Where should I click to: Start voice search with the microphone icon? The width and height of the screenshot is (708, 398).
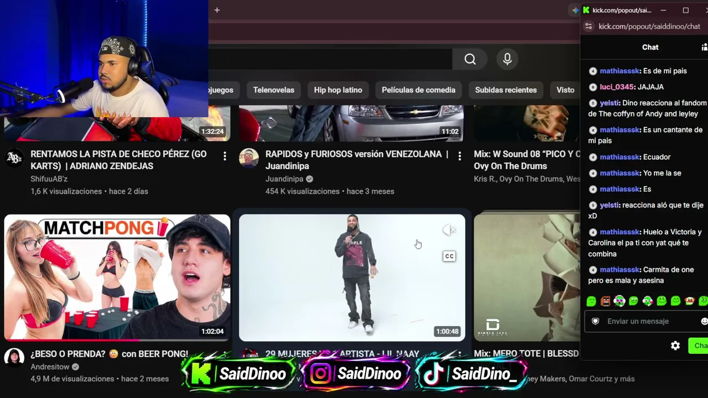[507, 59]
